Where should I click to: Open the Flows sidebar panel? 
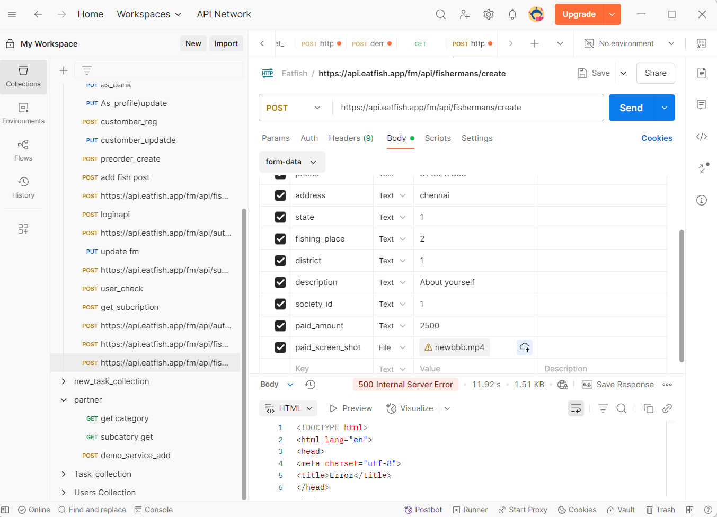pos(23,150)
